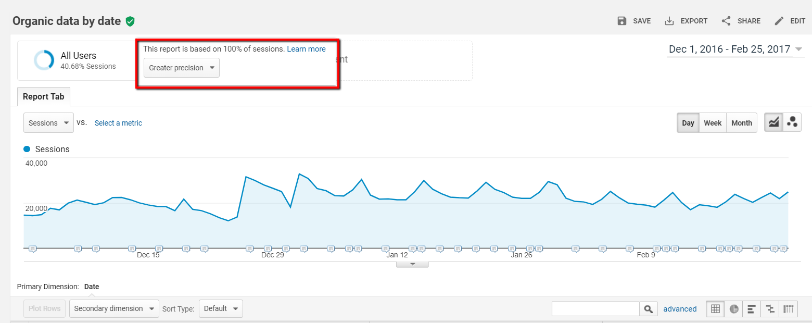Image resolution: width=812 pixels, height=323 pixels.
Task: Click the magnifier search button
Action: (648, 309)
